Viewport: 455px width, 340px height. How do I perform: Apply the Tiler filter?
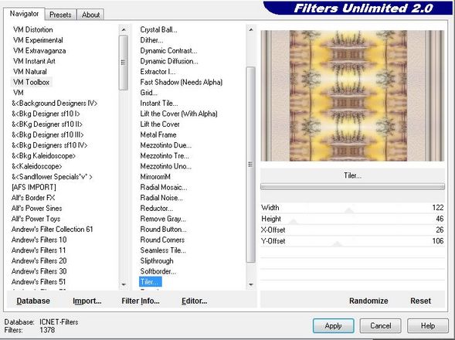334,326
